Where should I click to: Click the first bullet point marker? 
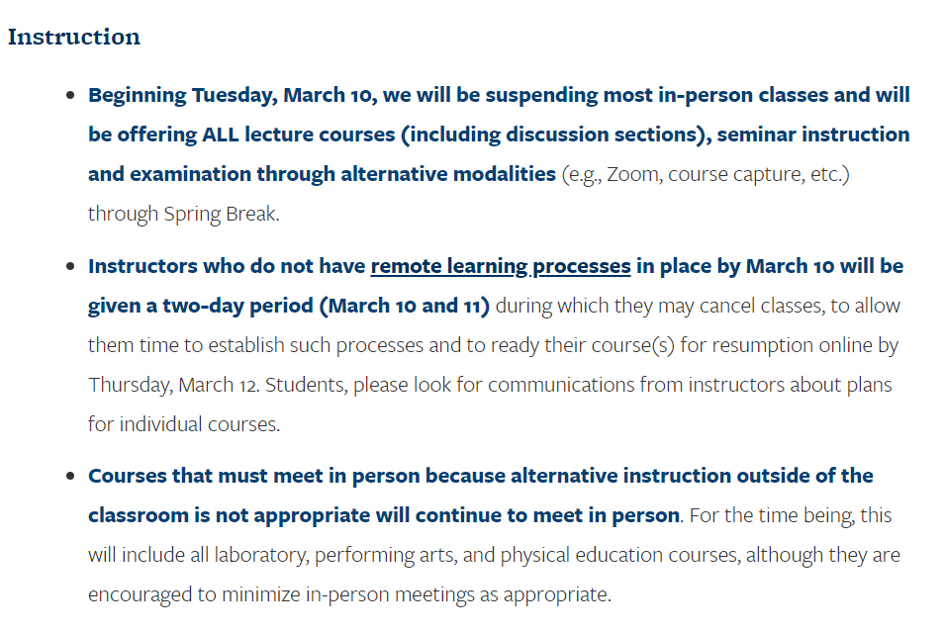point(70,96)
